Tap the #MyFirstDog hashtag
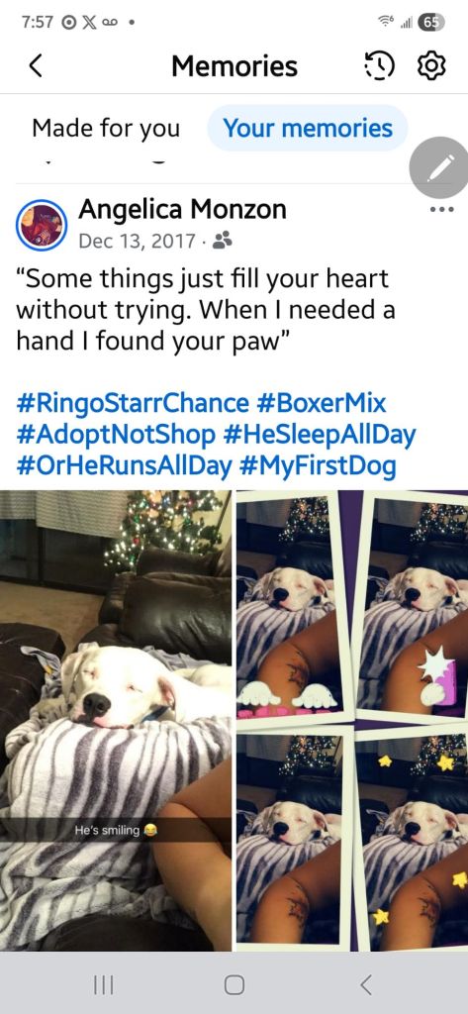 coord(317,467)
